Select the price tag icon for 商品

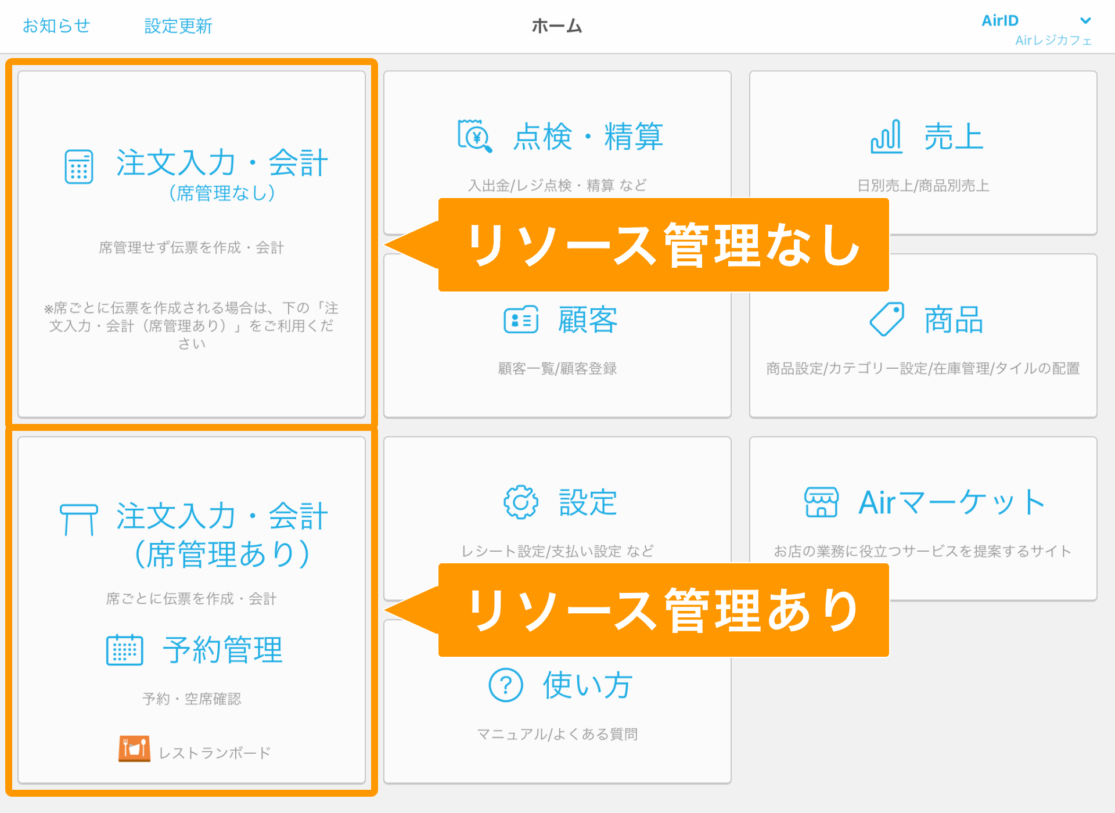tap(887, 319)
